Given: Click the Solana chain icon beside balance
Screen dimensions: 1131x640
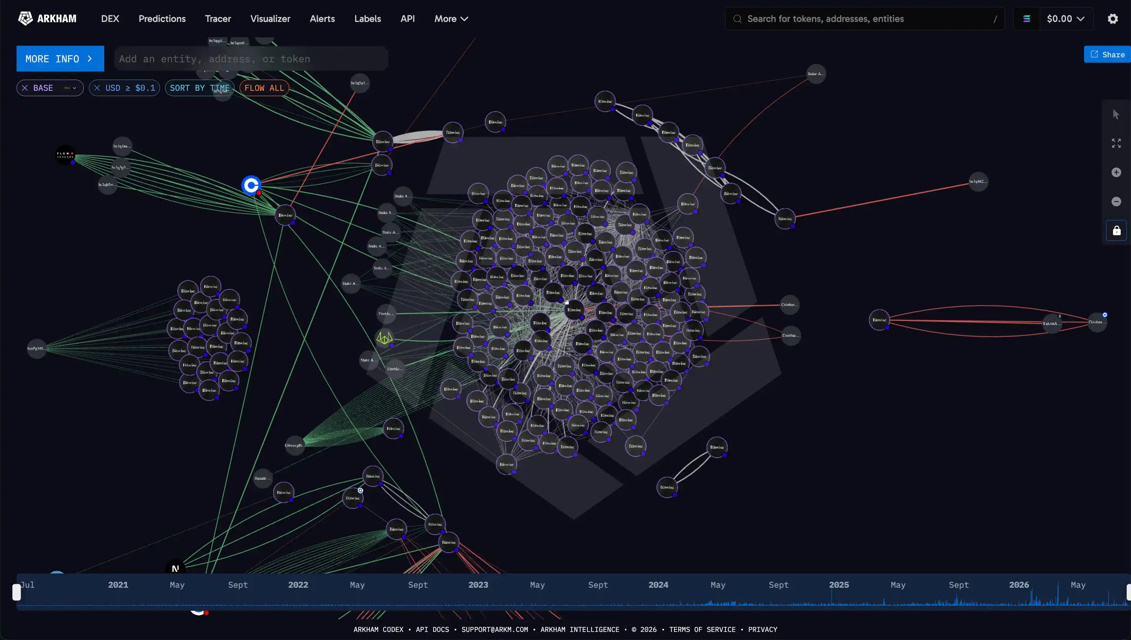Looking at the screenshot, I should tap(1027, 18).
